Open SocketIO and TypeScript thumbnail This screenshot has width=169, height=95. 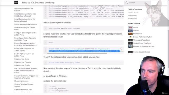pyautogui.click(x=130, y=43)
